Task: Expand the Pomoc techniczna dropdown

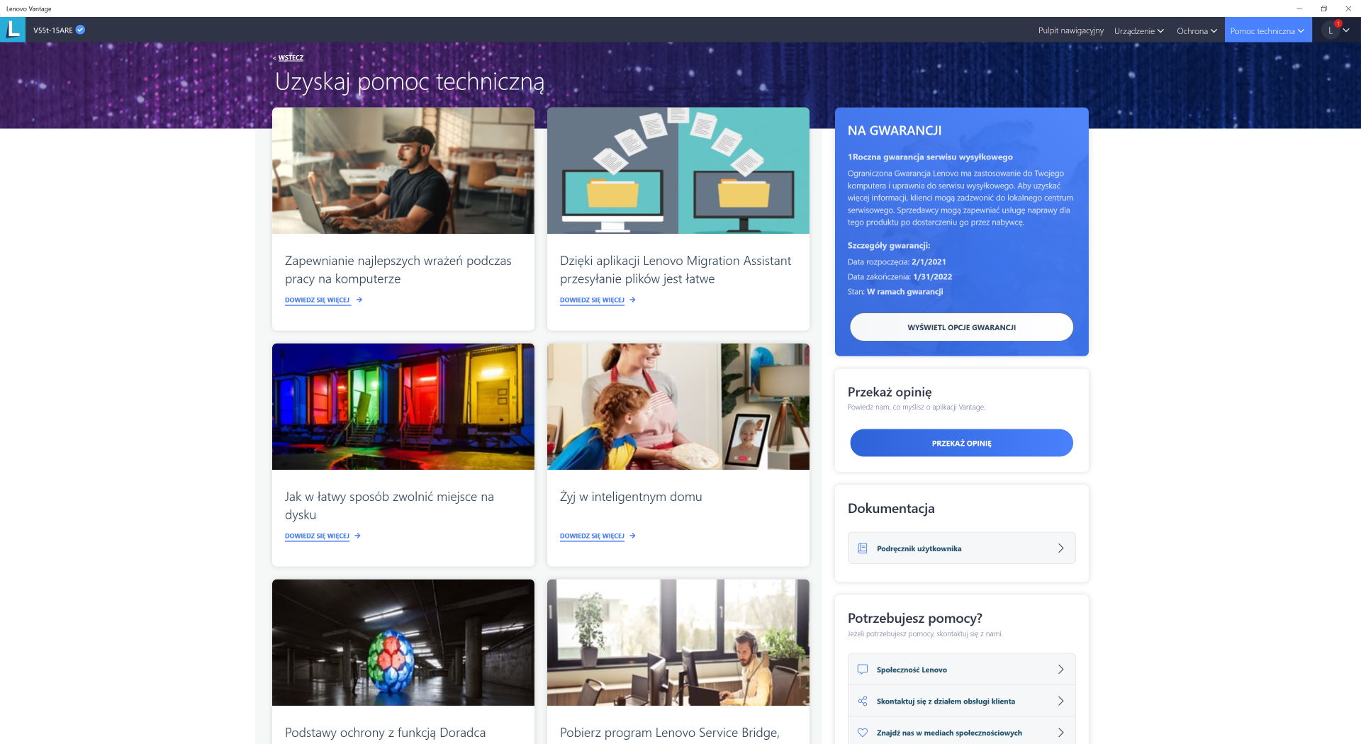Action: pyautogui.click(x=1267, y=30)
